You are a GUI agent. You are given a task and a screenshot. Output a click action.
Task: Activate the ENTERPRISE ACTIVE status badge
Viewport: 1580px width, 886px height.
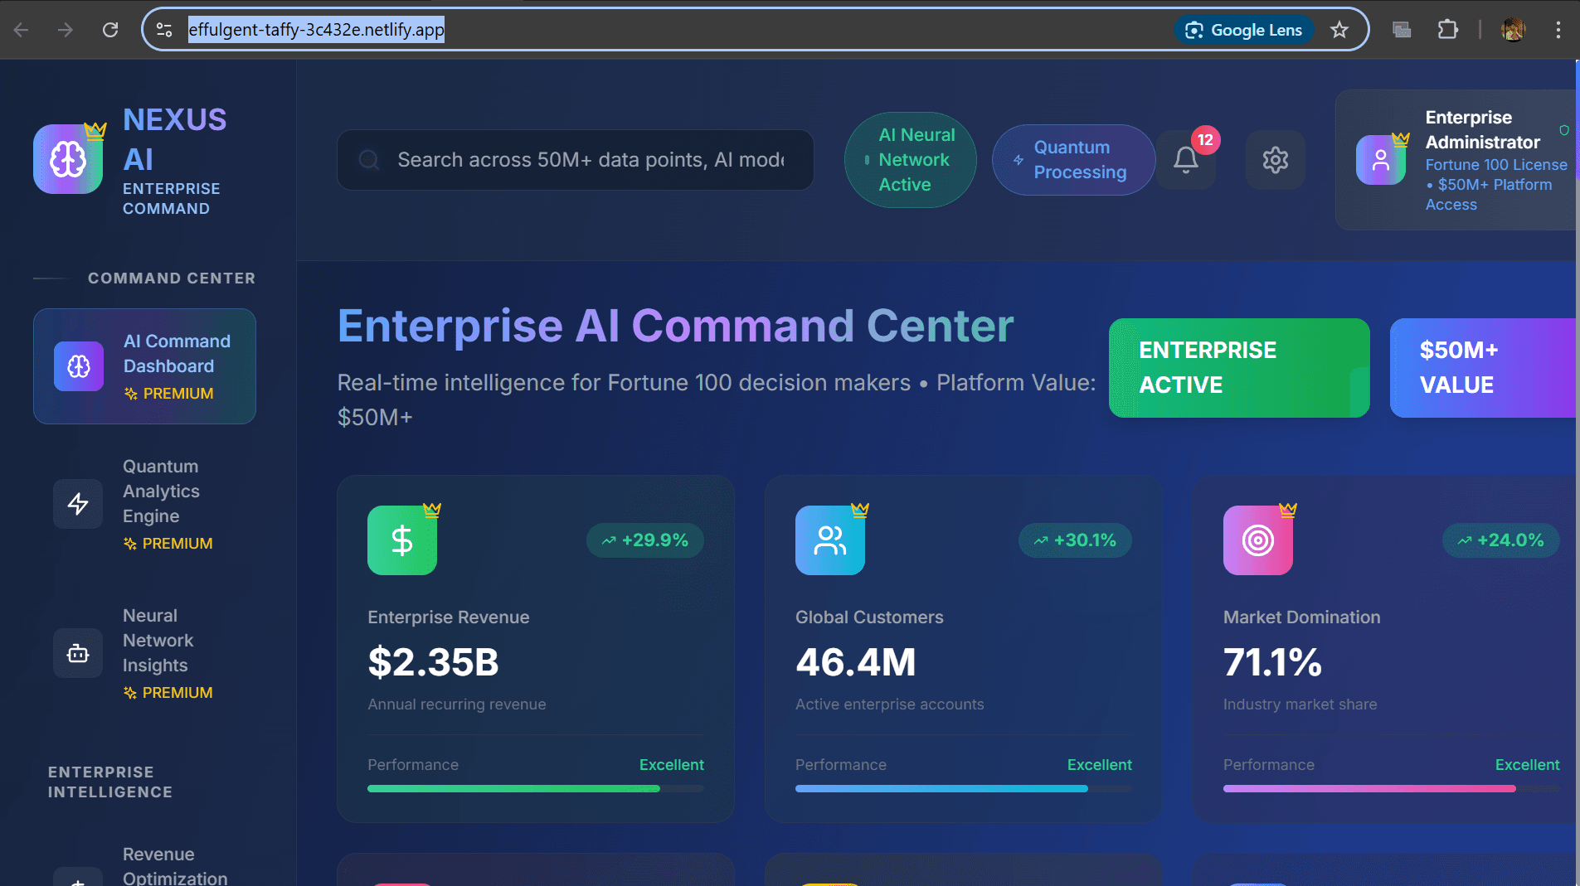click(x=1237, y=367)
